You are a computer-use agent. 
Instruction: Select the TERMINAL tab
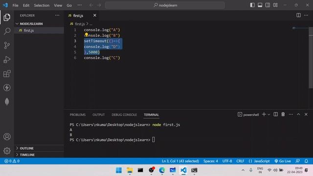point(151,115)
